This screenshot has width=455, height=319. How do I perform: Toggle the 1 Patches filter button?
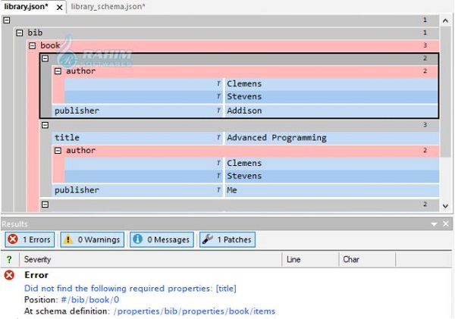click(x=227, y=239)
